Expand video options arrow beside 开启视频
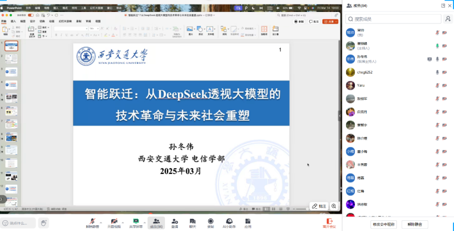454x231 pixels. (x=123, y=221)
